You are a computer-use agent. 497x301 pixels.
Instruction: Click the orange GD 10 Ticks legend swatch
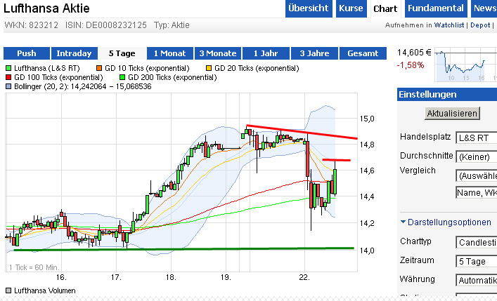(x=99, y=68)
